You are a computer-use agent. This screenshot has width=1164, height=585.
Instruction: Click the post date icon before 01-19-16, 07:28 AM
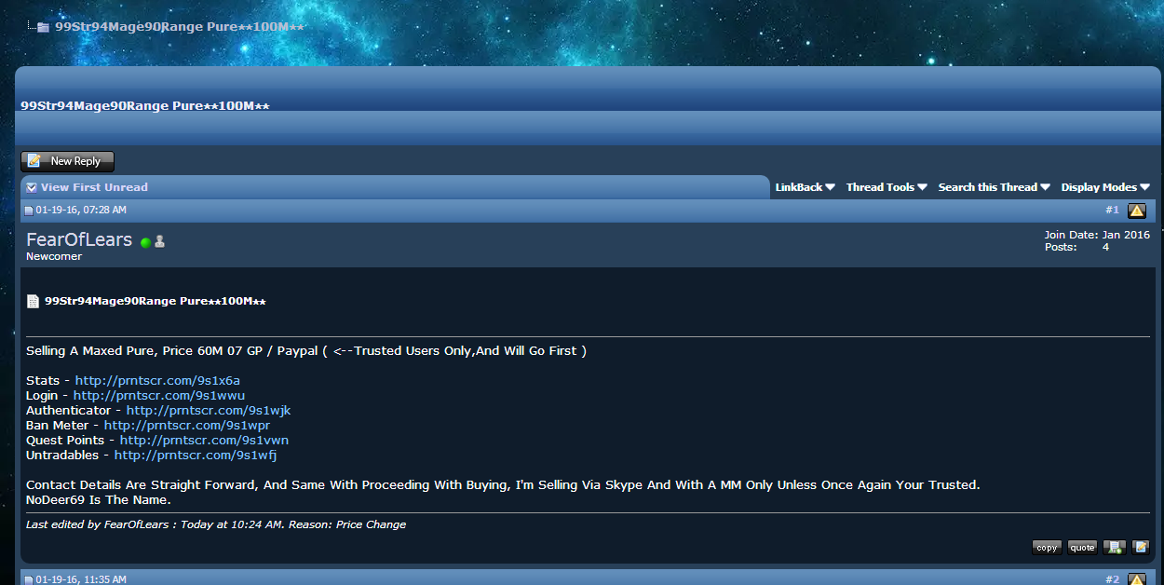coord(29,211)
